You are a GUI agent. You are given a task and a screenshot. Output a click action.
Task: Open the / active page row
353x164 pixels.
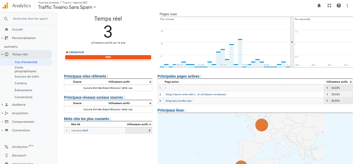[255, 88]
